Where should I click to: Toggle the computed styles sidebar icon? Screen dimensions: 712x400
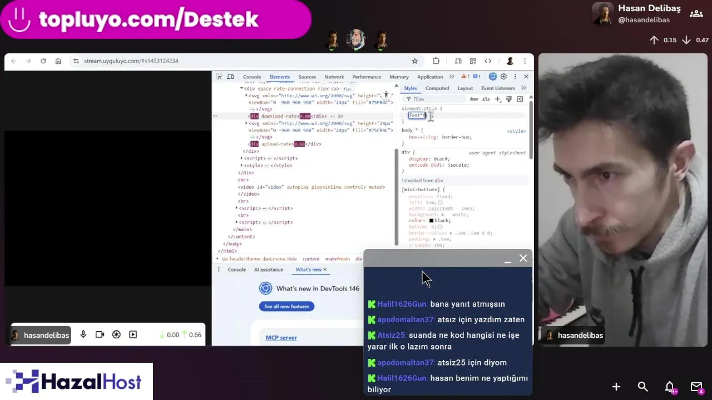coord(520,99)
